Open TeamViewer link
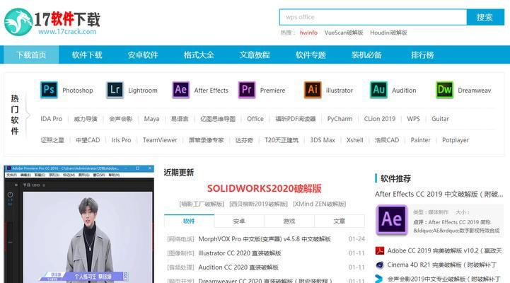This screenshot has height=283, width=510. pyautogui.click(x=160, y=140)
